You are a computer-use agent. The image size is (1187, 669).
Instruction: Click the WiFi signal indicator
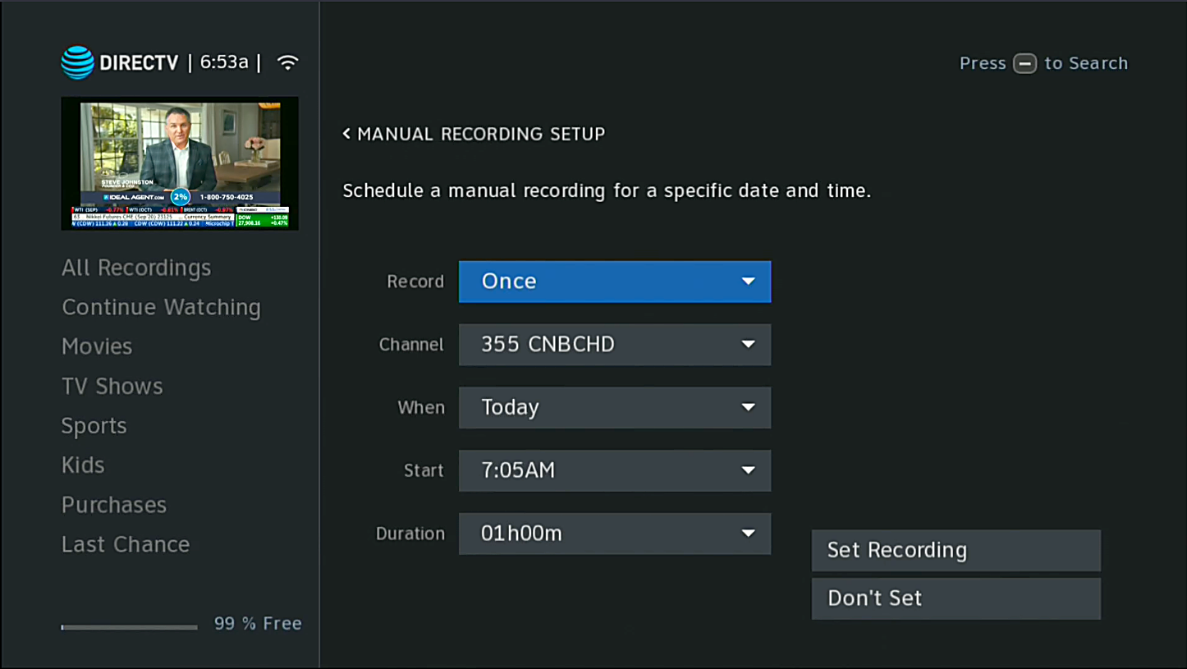click(287, 62)
